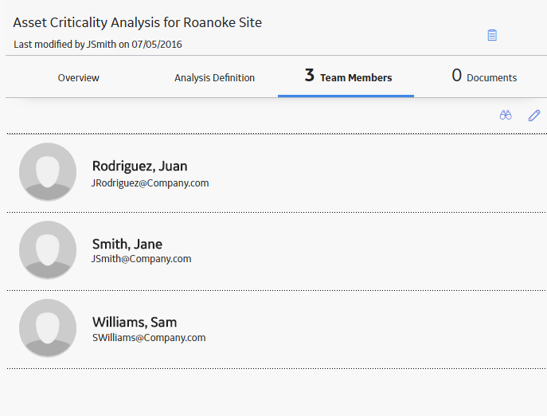The height and width of the screenshot is (416, 547).
Task: Click Jane Smith's avatar picture
Action: click(48, 249)
